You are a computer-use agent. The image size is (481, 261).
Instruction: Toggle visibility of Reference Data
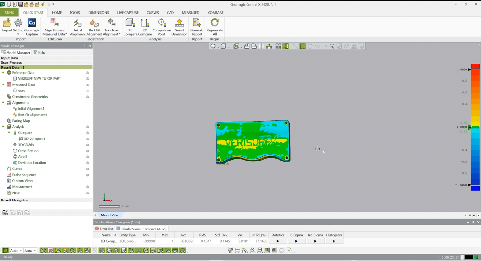click(88, 73)
